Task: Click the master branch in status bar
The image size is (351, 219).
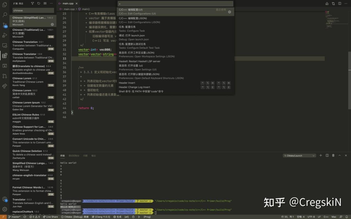Action: [x=14, y=217]
